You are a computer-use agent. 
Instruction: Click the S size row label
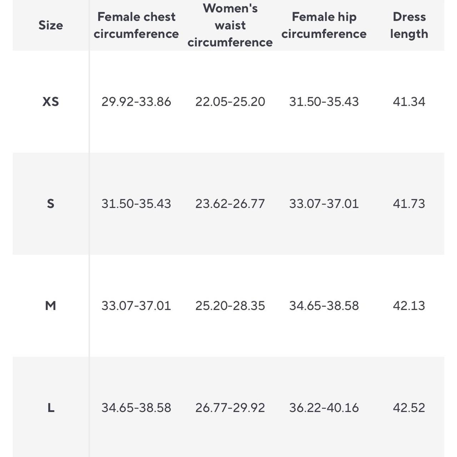click(x=51, y=204)
